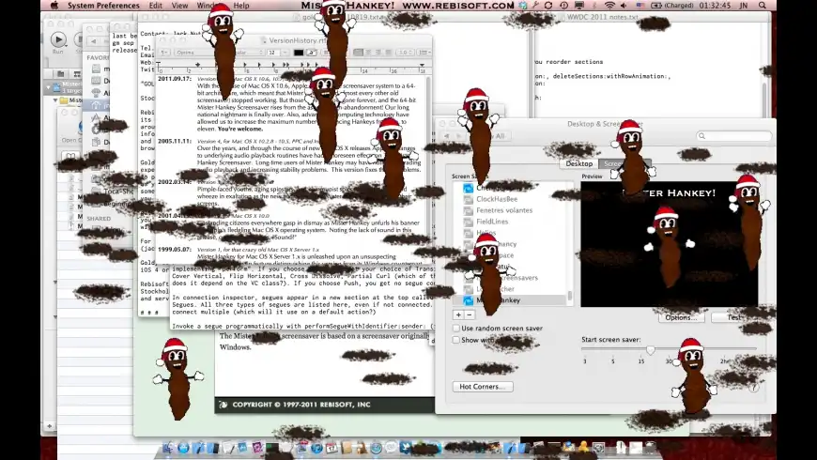Click the WWDC 2011 notes.txt window title
The width and height of the screenshot is (817, 460).
[602, 17]
